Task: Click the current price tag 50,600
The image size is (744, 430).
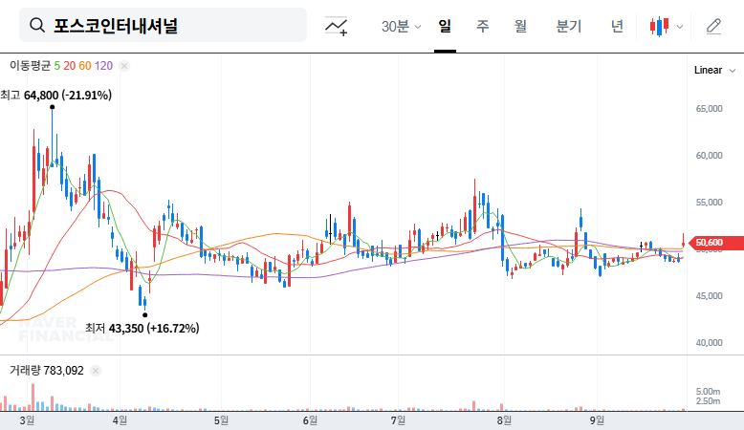Action: (x=715, y=243)
